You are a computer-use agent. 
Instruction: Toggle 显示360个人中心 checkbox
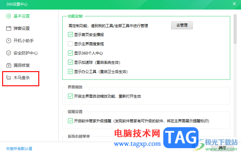point(70,53)
